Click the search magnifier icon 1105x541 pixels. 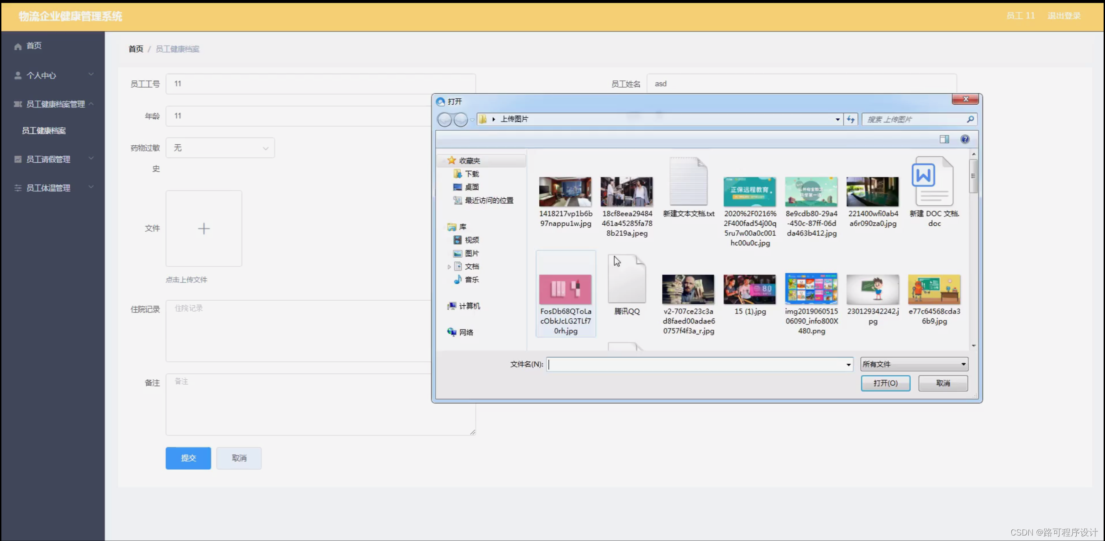click(x=970, y=119)
